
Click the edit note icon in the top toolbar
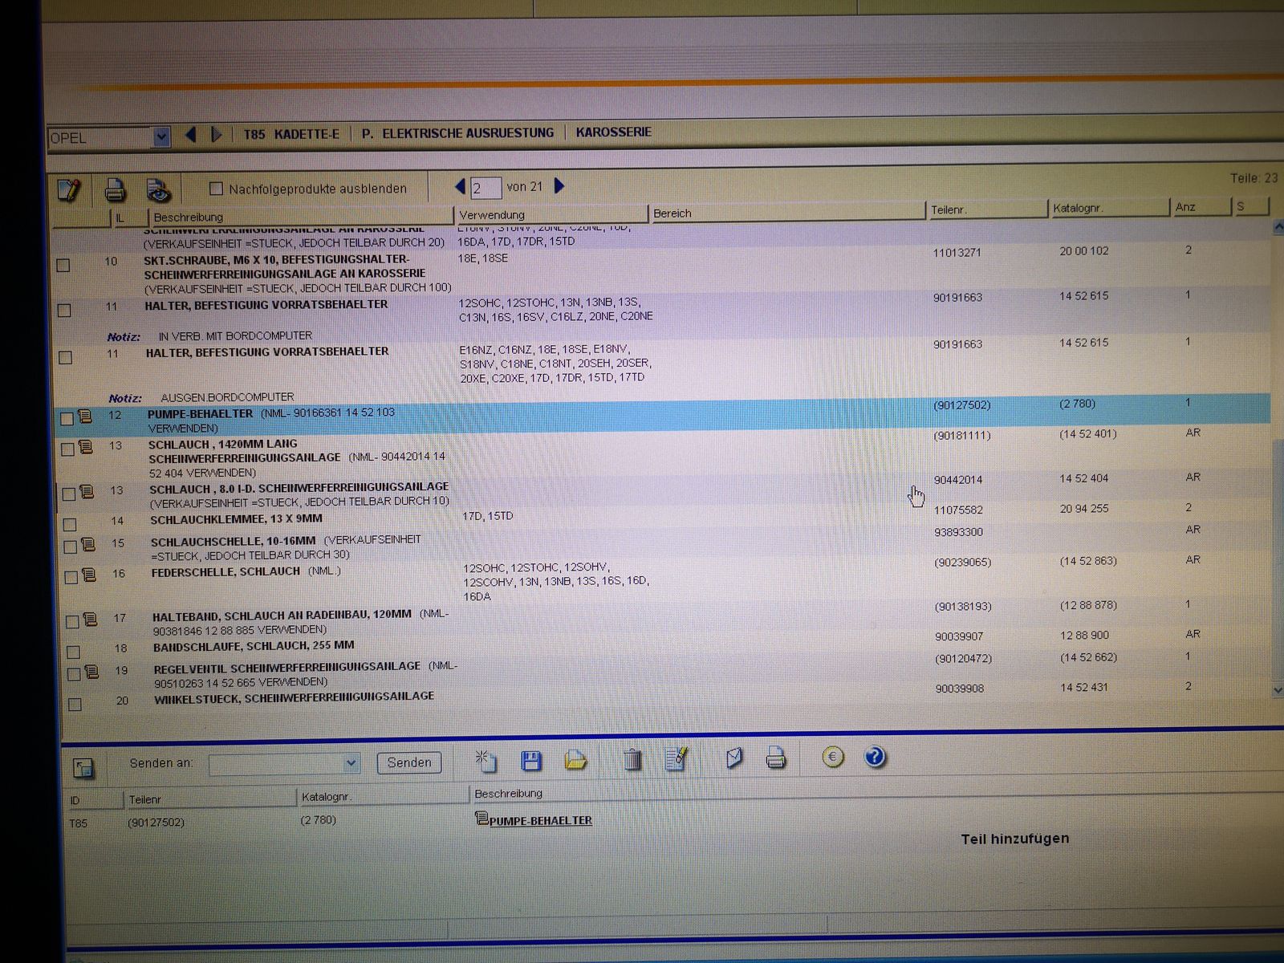(x=69, y=190)
